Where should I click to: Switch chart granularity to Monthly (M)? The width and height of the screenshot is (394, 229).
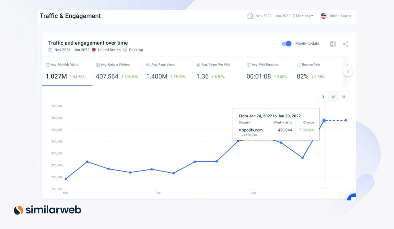tap(343, 97)
